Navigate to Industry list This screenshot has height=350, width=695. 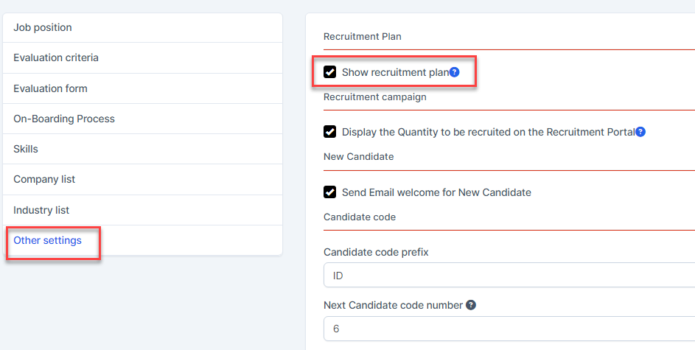(41, 210)
